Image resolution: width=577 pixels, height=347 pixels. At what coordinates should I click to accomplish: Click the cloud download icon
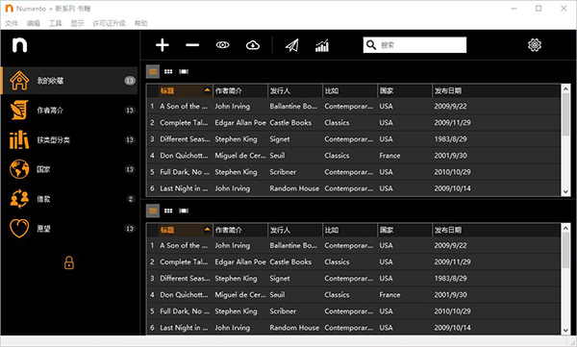[253, 45]
